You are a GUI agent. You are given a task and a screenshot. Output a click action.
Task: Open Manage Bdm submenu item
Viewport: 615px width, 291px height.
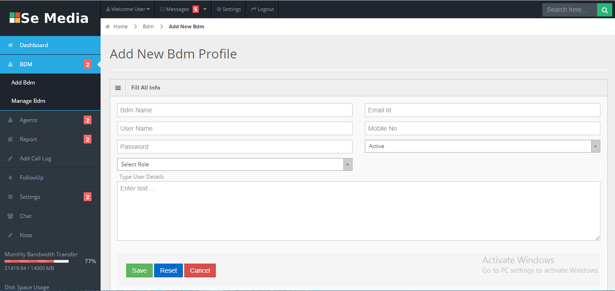[28, 101]
